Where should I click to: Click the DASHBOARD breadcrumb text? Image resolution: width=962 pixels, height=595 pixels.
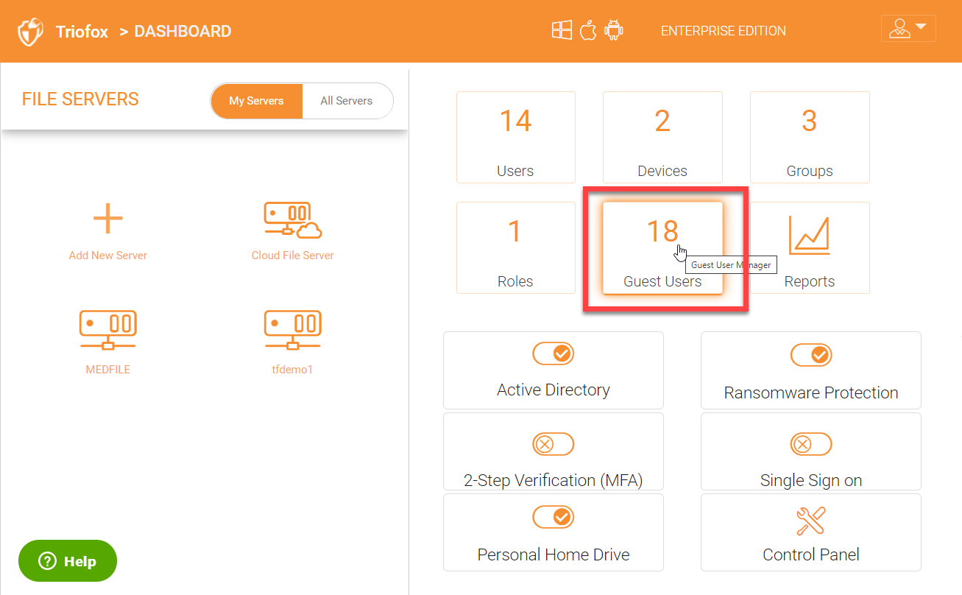[183, 32]
